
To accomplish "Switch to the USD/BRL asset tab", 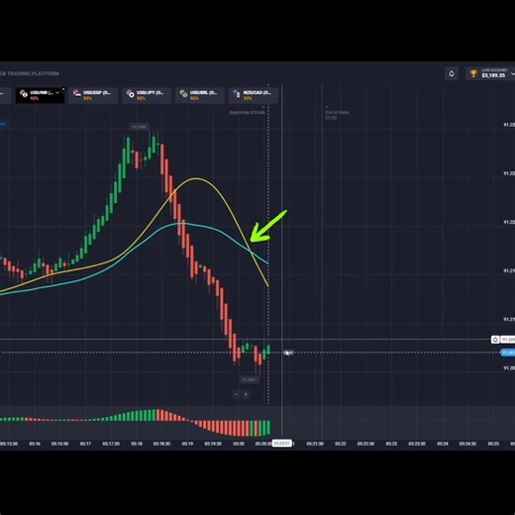I will point(200,95).
